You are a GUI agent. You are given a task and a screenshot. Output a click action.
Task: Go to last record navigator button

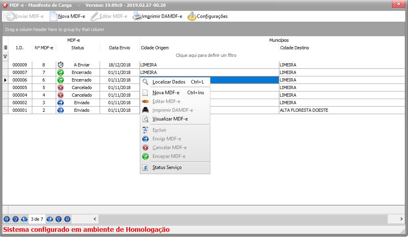pos(67,220)
